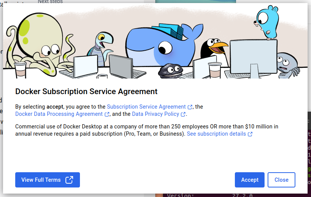Open See subscription details link

click(216, 134)
